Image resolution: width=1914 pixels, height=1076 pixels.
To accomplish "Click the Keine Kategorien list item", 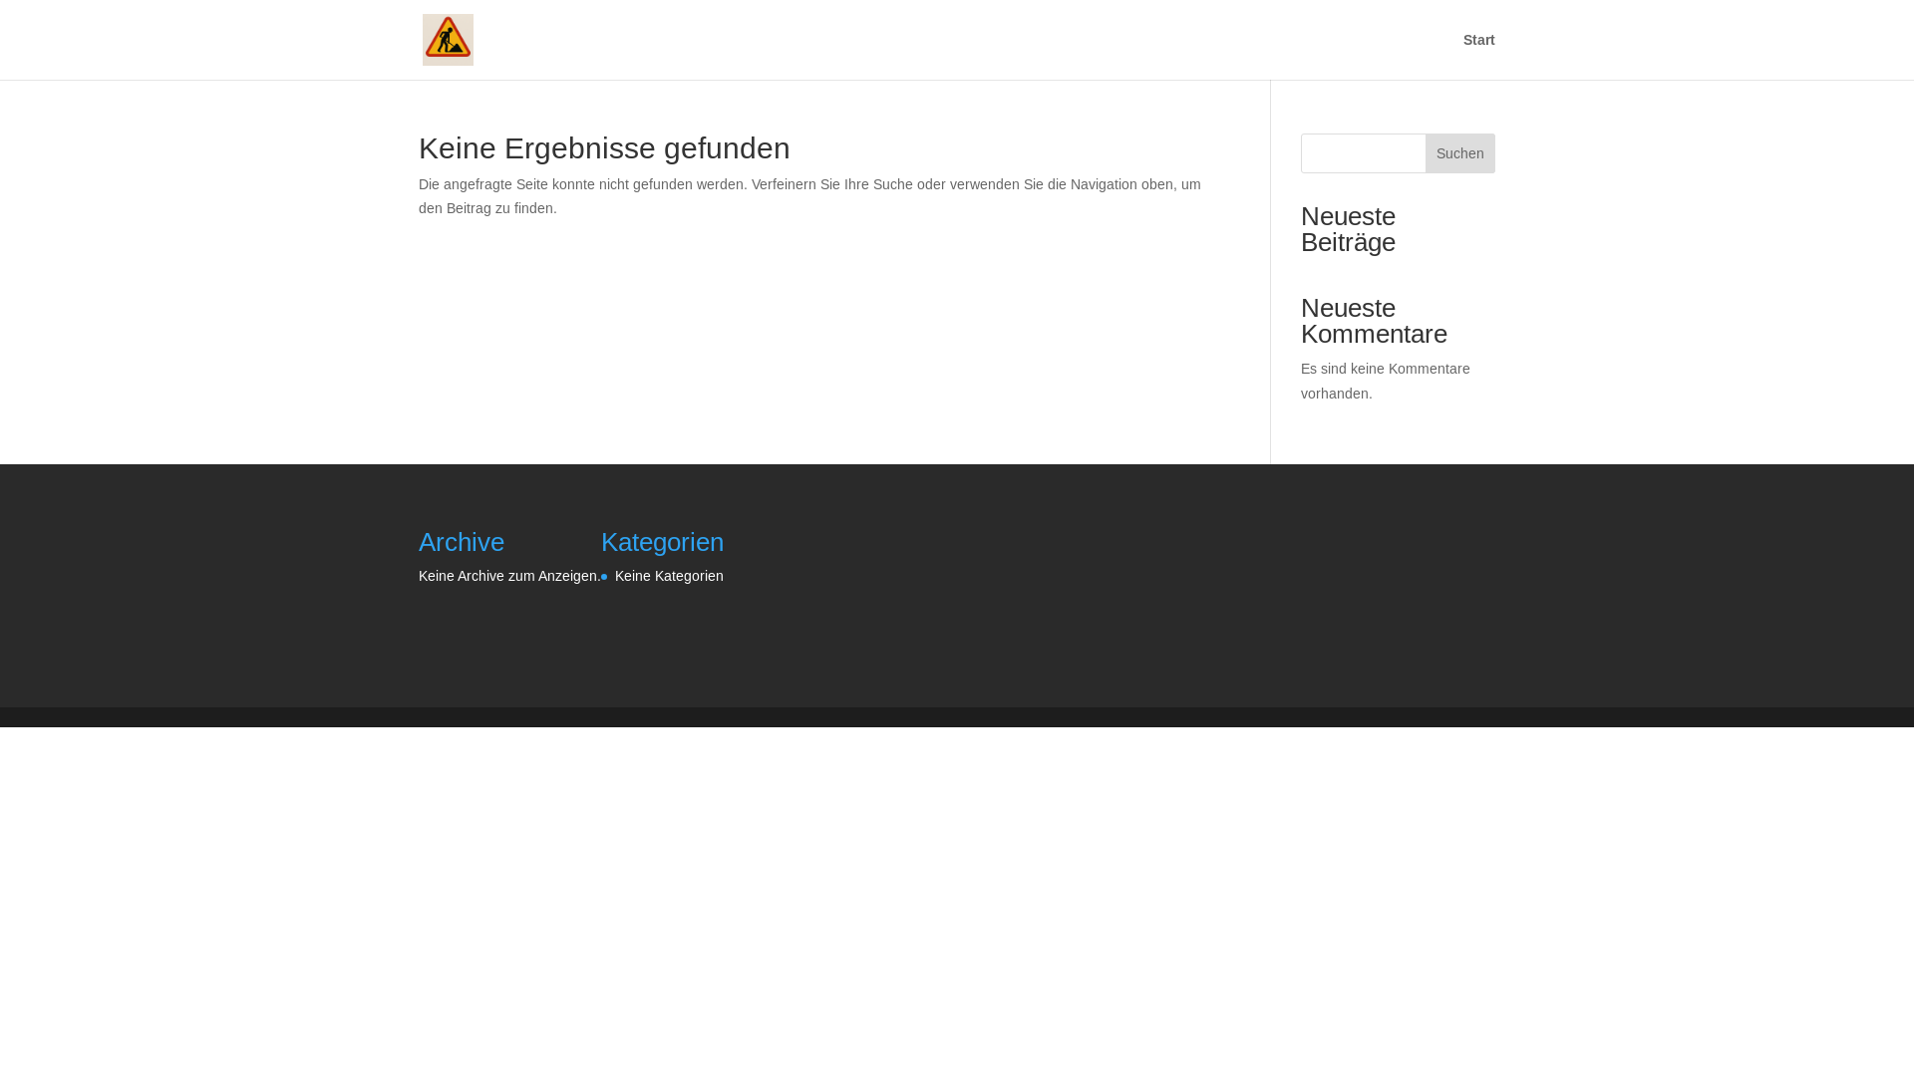I will (x=669, y=576).
